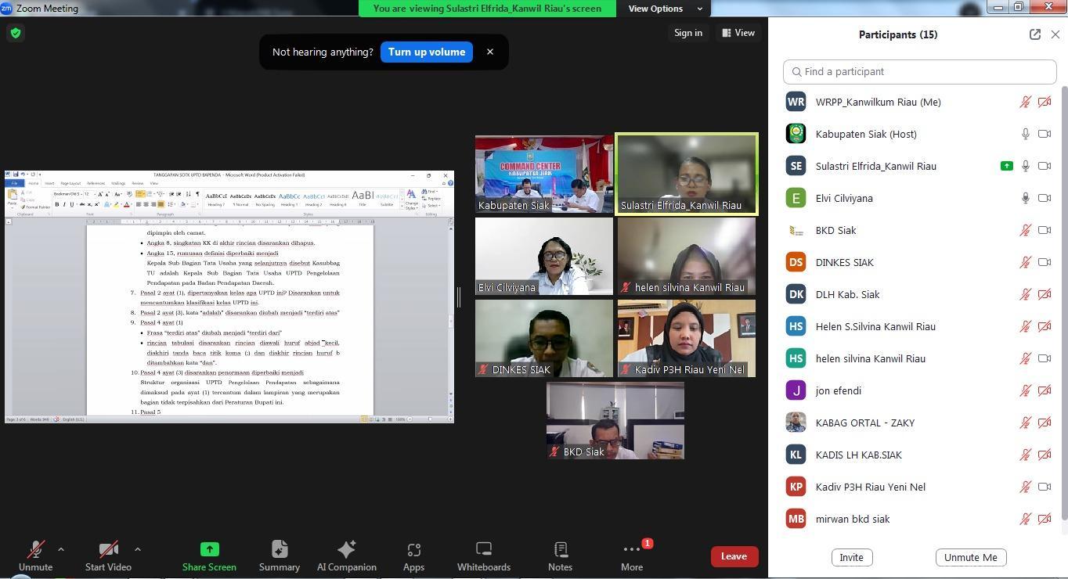Open the View Options dropdown
This screenshot has height=579, width=1068.
coord(662,9)
